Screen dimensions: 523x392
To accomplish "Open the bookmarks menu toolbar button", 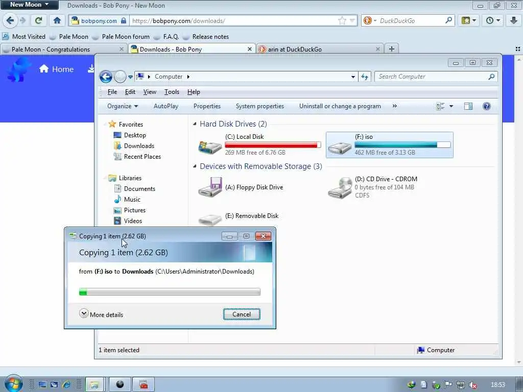I will point(469,20).
